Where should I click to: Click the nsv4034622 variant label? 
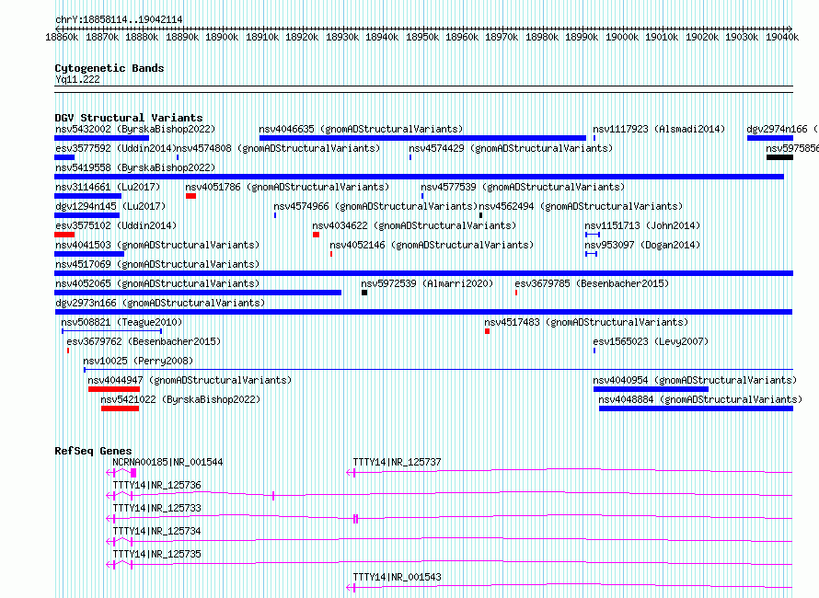click(414, 225)
